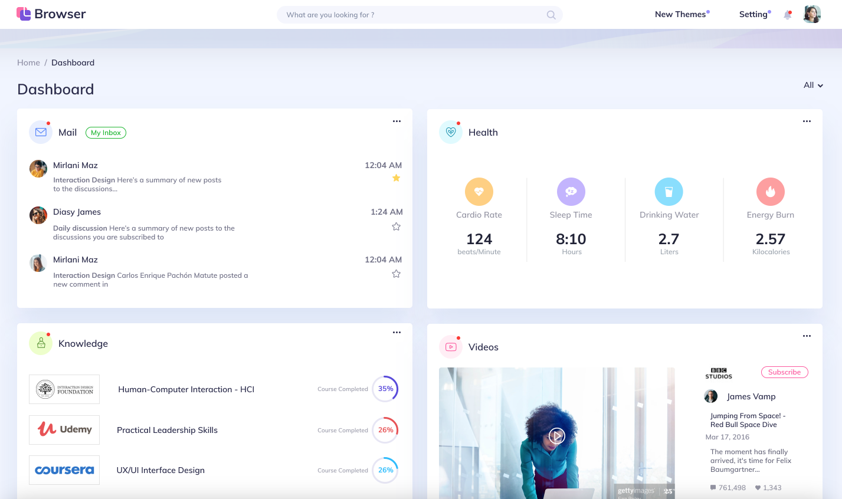
Task: Click the notification bell icon
Action: 787,15
